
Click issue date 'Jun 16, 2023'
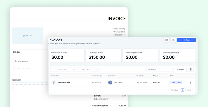click(142, 83)
